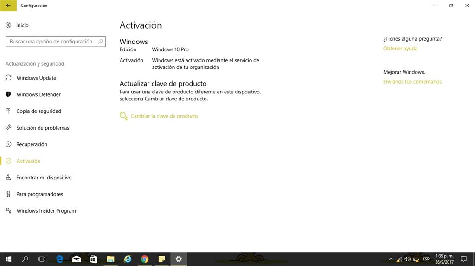Viewport: 475px width, 266px height.
Task: Open the Windows Start menu
Action: pyautogui.click(x=8, y=259)
